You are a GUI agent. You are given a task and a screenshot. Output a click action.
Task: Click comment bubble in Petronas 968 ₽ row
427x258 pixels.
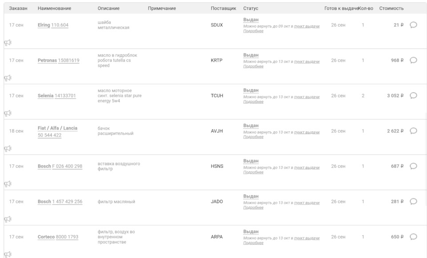pyautogui.click(x=413, y=60)
